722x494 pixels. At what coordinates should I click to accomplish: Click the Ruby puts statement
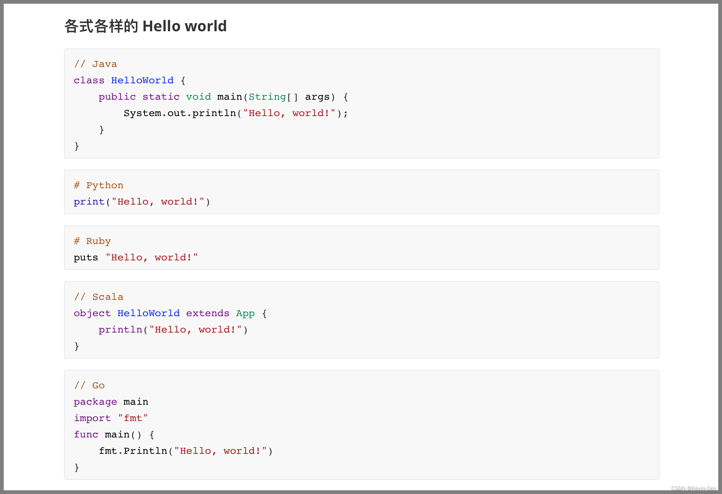coord(135,257)
